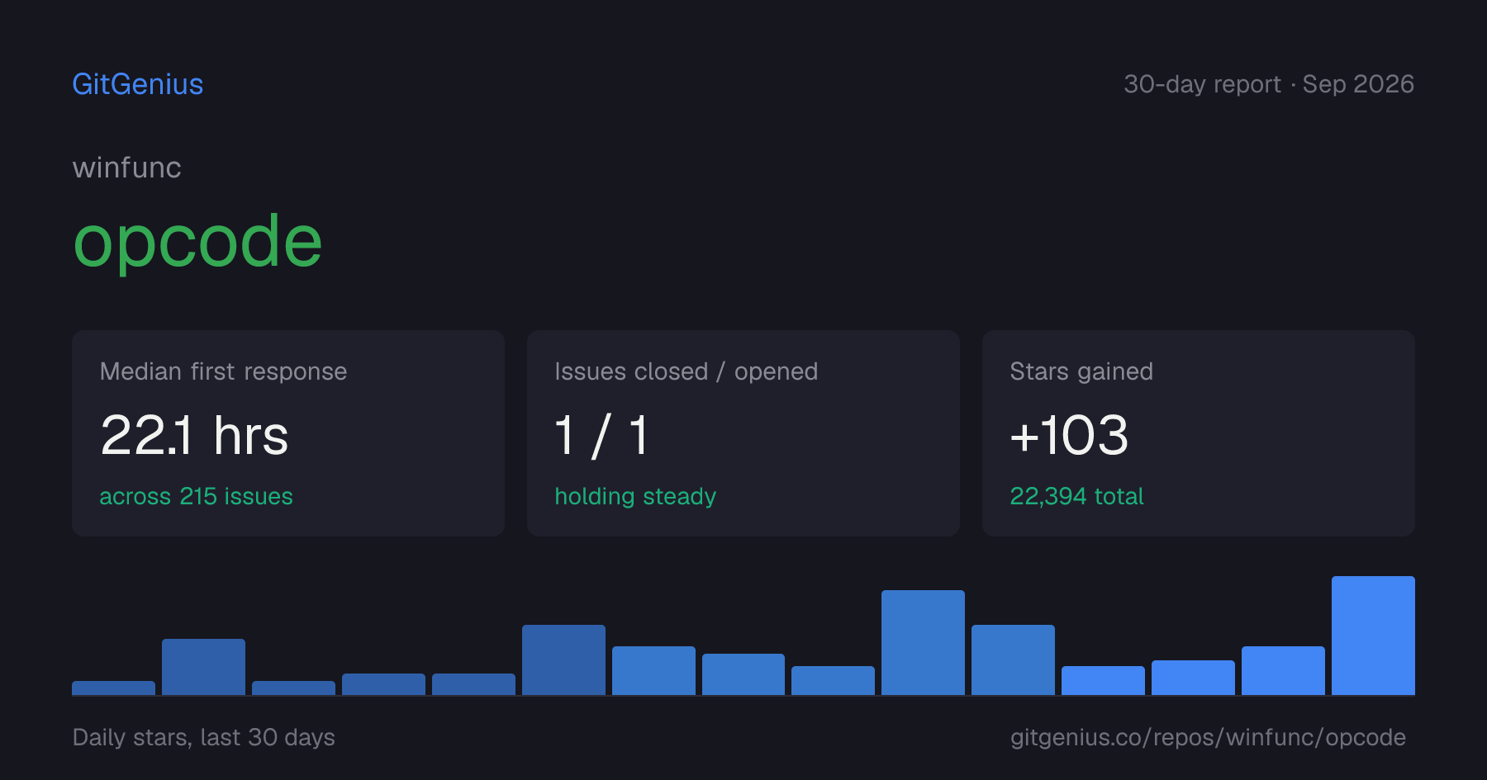This screenshot has width=1487, height=780.
Task: Open the opcode repository title
Action: (x=197, y=243)
